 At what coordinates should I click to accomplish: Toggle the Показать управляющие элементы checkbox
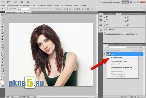click(32, 9)
